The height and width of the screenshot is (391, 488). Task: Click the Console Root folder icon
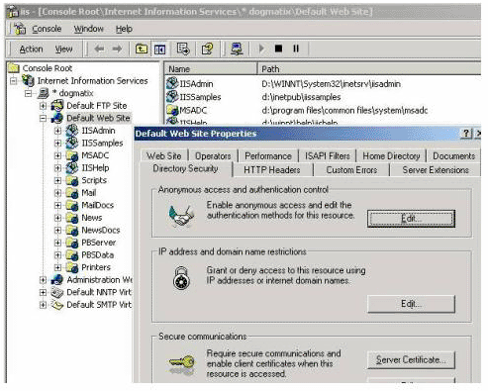point(14,68)
